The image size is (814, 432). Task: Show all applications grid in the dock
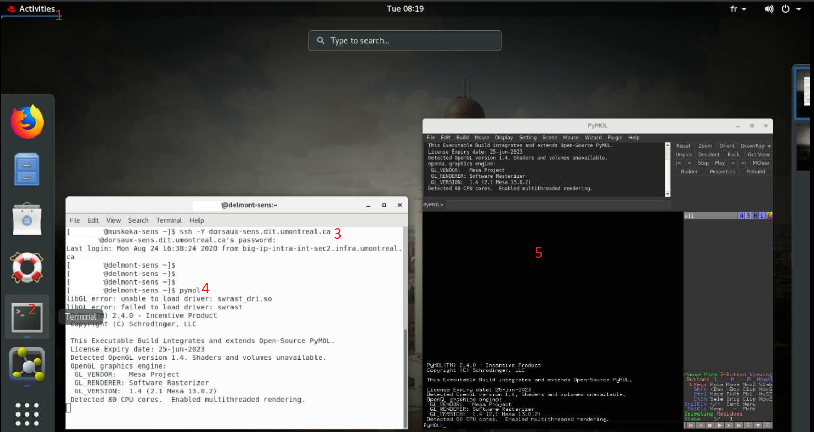pyautogui.click(x=27, y=414)
